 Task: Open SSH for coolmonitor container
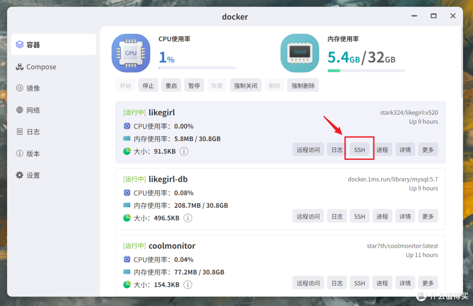coord(360,283)
